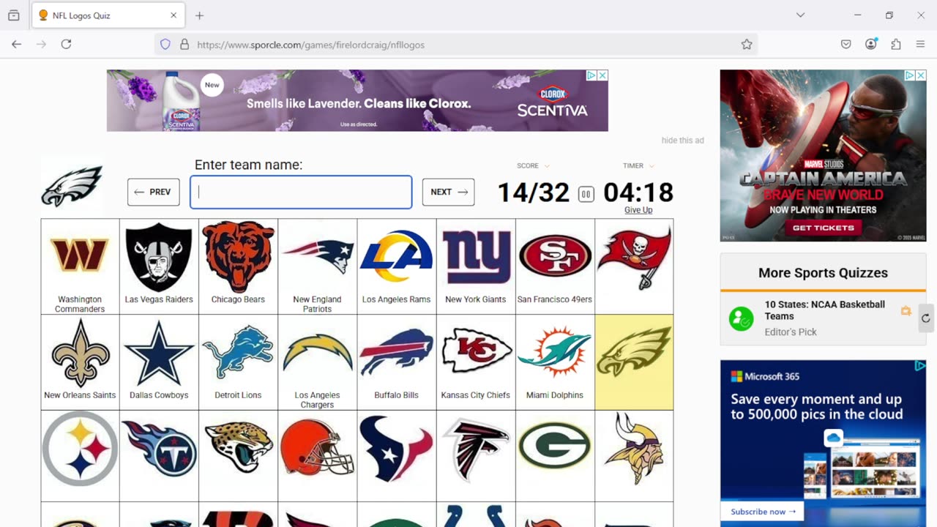Click the hide this ad link
This screenshot has height=527, width=937.
pos(682,141)
